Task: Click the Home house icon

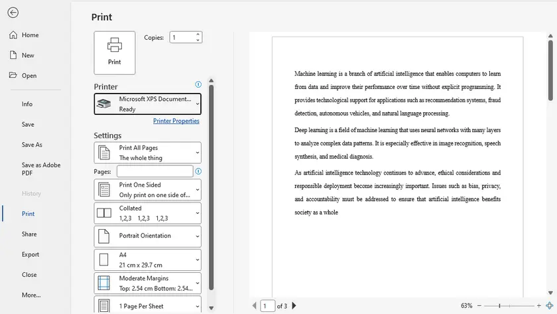Action: click(x=13, y=35)
